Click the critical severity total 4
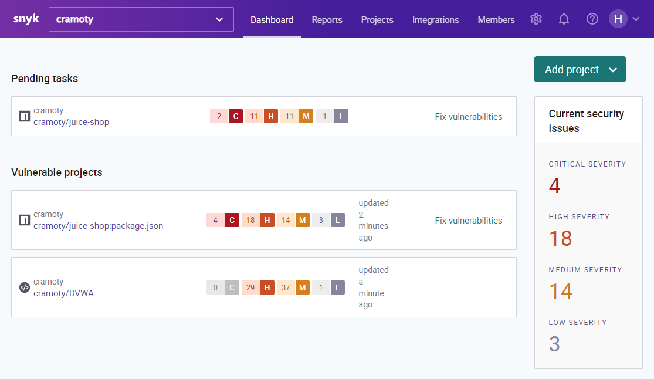The height and width of the screenshot is (379, 654). pyautogui.click(x=554, y=185)
